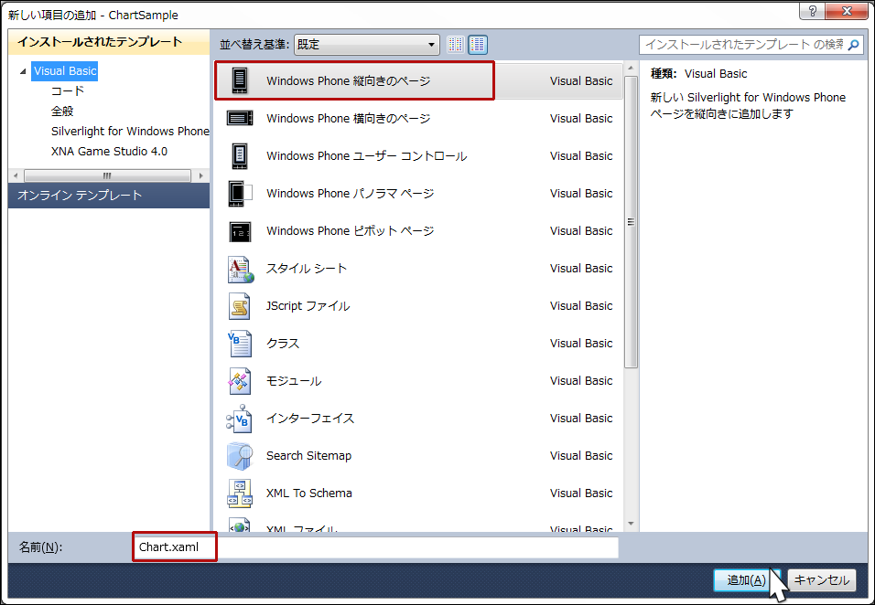Click the category tree horizontal scrollbar thumb
Screen dimensions: 875x605
click(107, 176)
